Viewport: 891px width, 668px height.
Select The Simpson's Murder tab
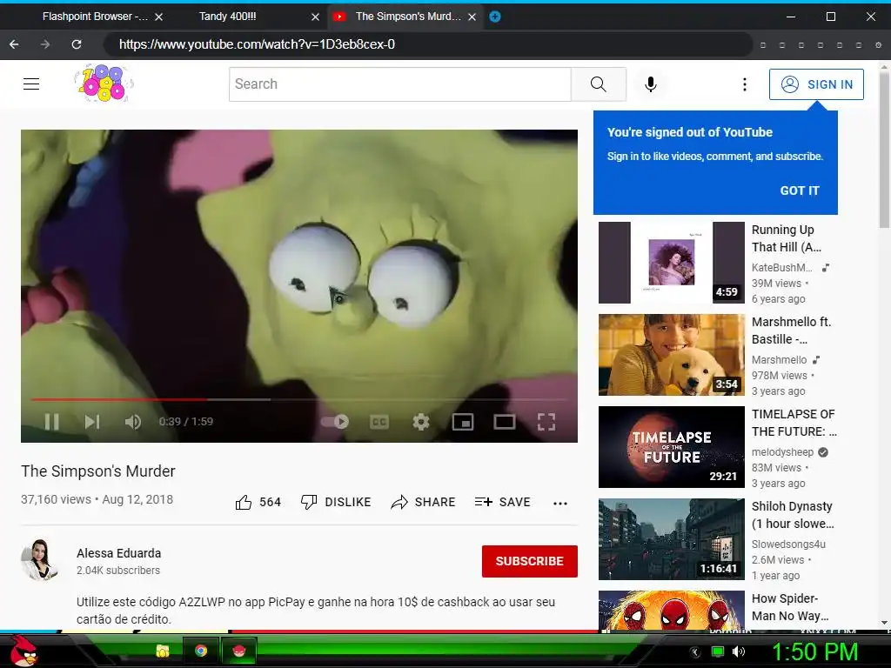tap(407, 17)
